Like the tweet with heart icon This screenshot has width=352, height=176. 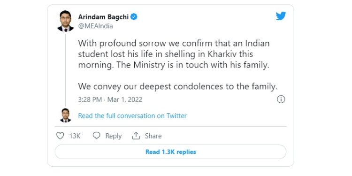point(60,136)
